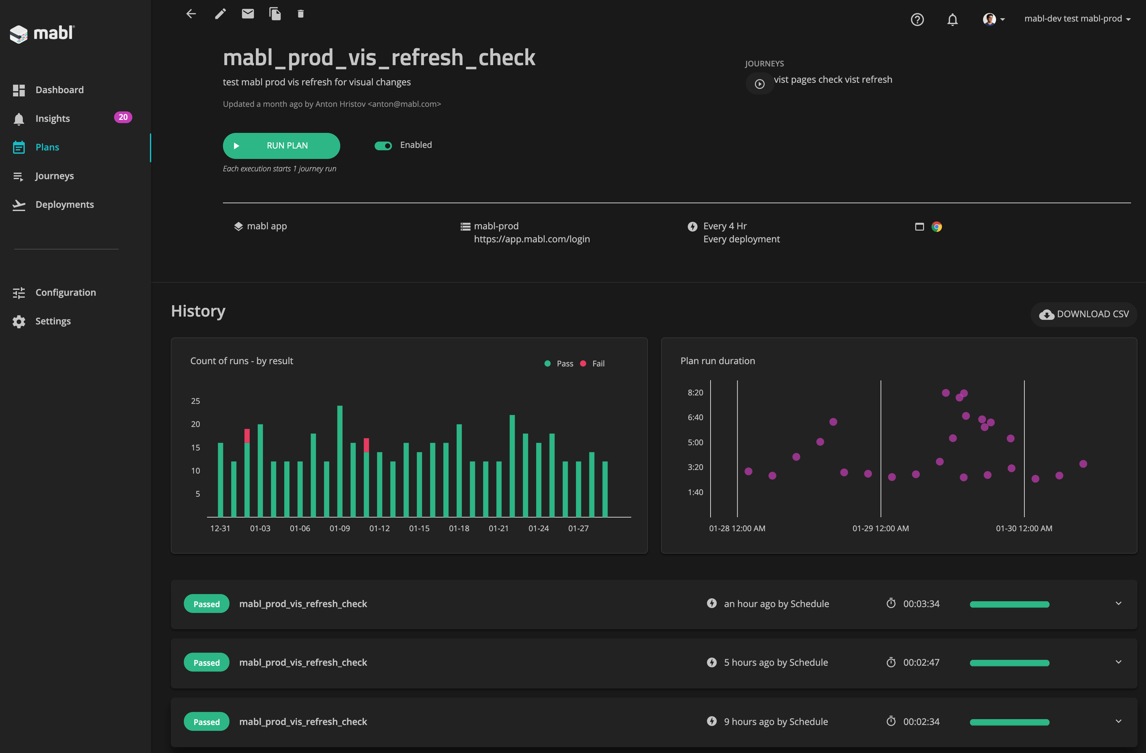1146x753 pixels.
Task: Click the help question mark icon
Action: pyautogui.click(x=918, y=19)
